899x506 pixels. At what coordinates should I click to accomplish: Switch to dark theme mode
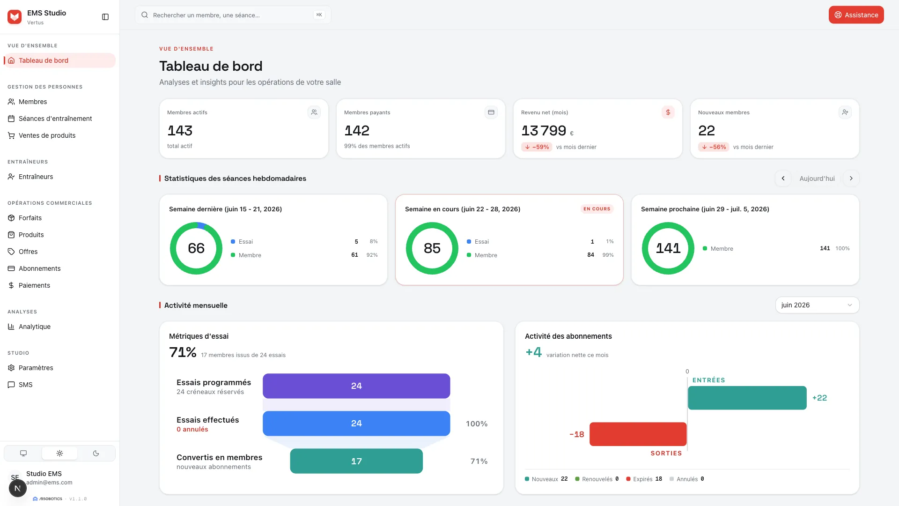tap(96, 453)
